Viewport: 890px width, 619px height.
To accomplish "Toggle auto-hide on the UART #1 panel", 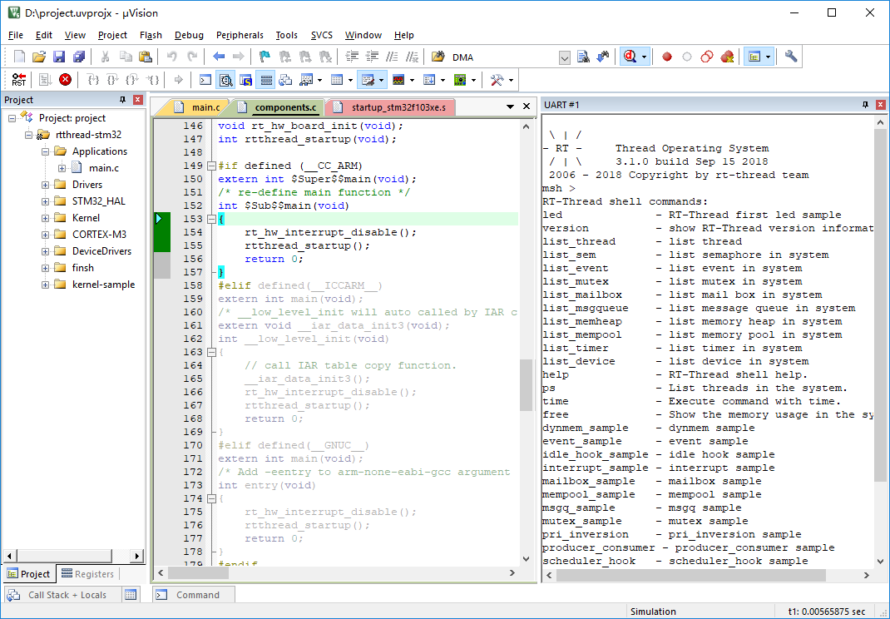I will click(x=865, y=104).
